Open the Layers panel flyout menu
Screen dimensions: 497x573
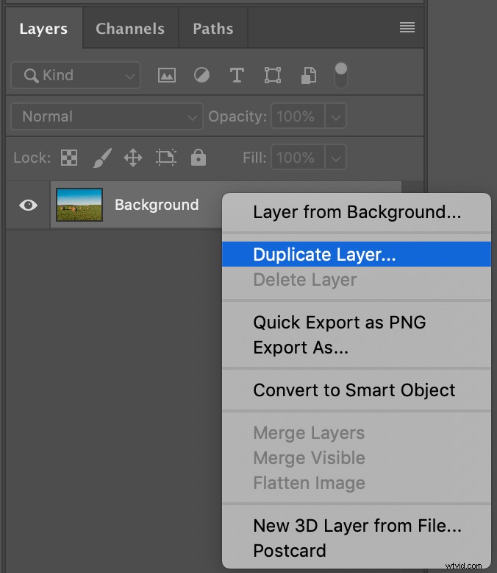pos(407,27)
